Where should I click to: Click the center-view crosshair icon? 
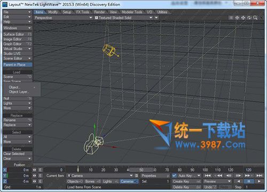[237, 18]
